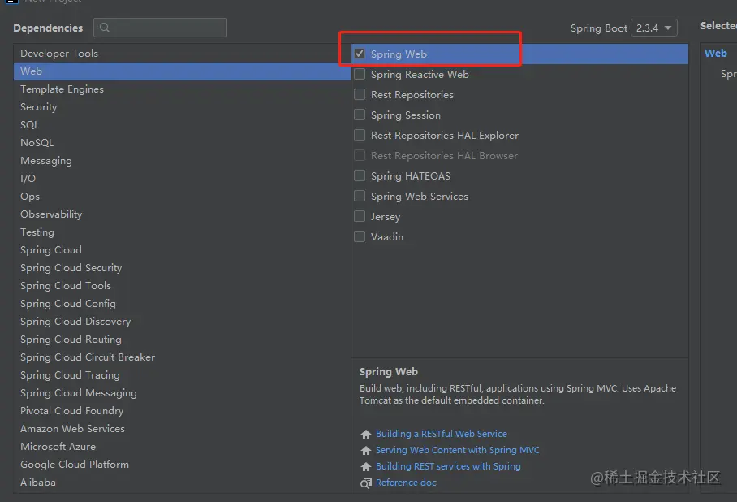Check the Spring HATEOAS checkbox
This screenshot has height=502, width=737.
coord(360,175)
